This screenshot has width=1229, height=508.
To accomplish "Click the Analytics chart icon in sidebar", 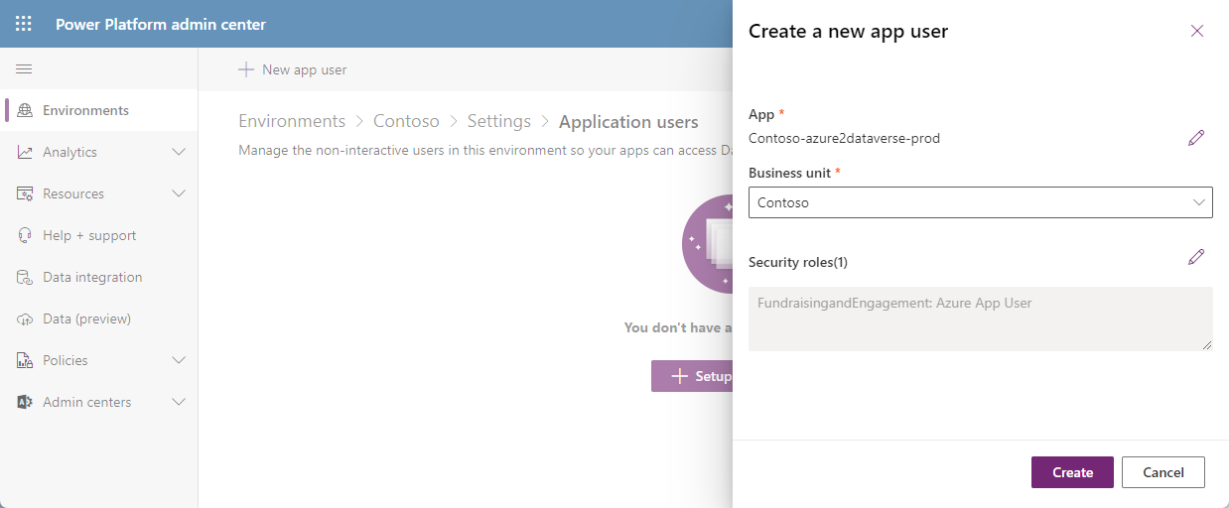I will [x=25, y=152].
